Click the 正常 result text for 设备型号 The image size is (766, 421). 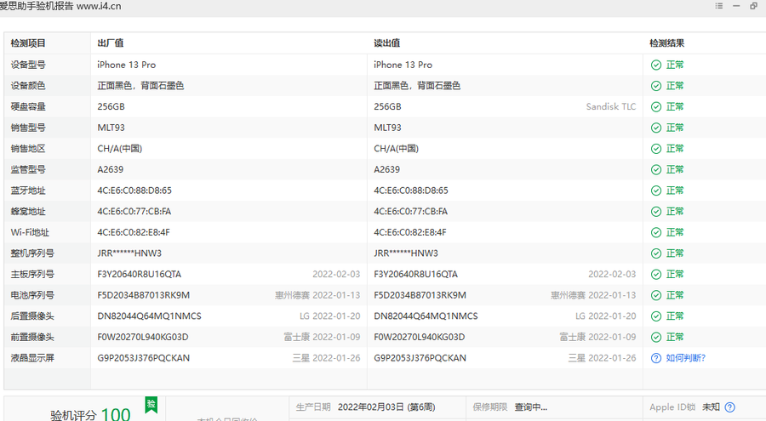click(x=675, y=65)
